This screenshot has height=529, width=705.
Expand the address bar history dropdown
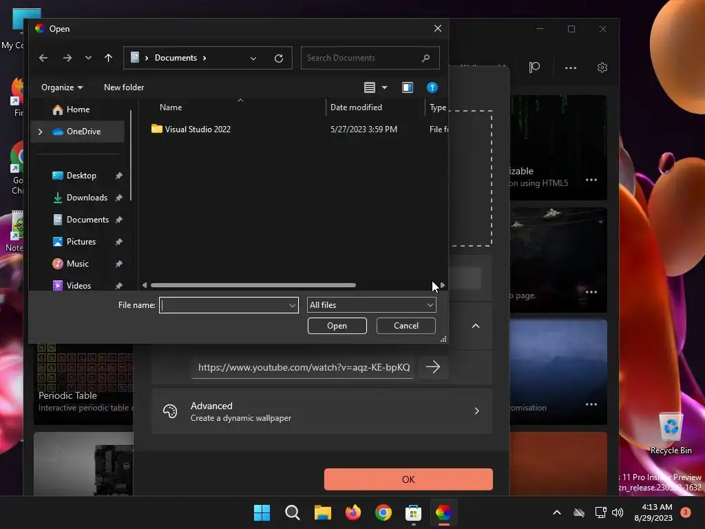[x=253, y=59]
